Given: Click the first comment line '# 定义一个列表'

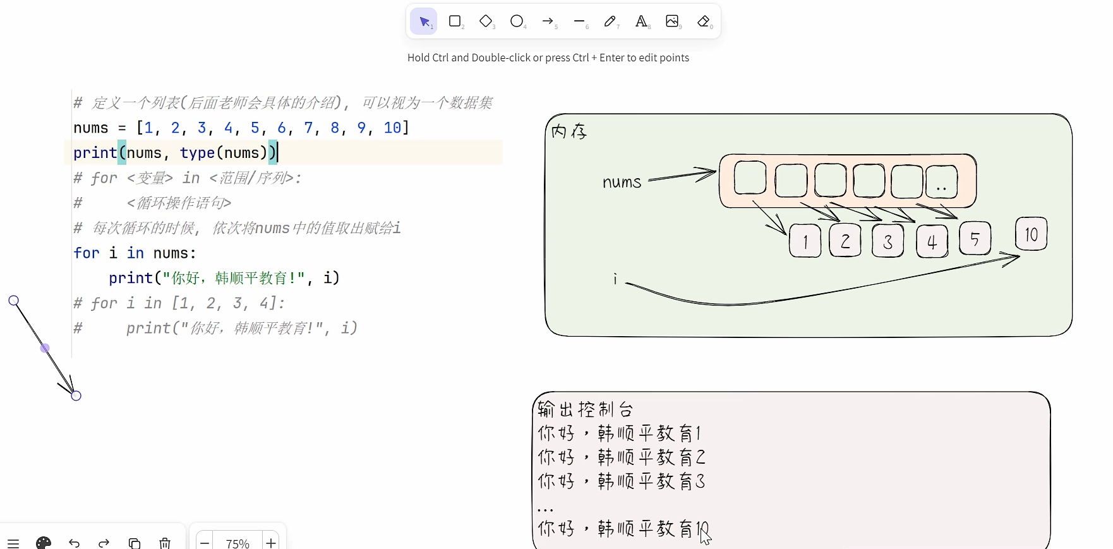Looking at the screenshot, I should click(x=283, y=103).
